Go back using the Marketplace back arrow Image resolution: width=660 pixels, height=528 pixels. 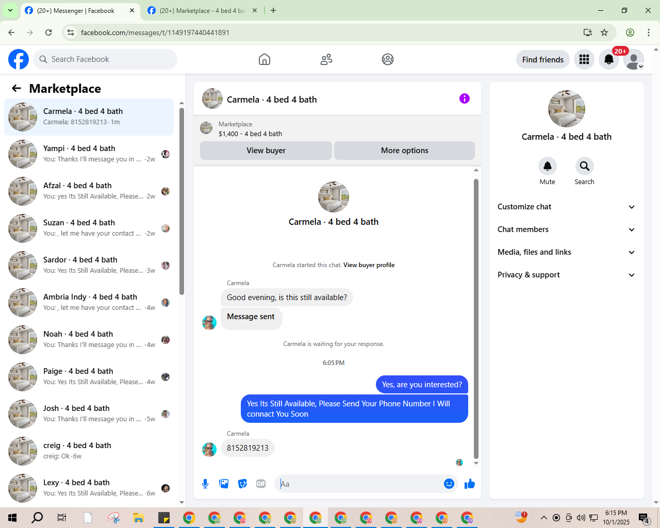point(16,88)
